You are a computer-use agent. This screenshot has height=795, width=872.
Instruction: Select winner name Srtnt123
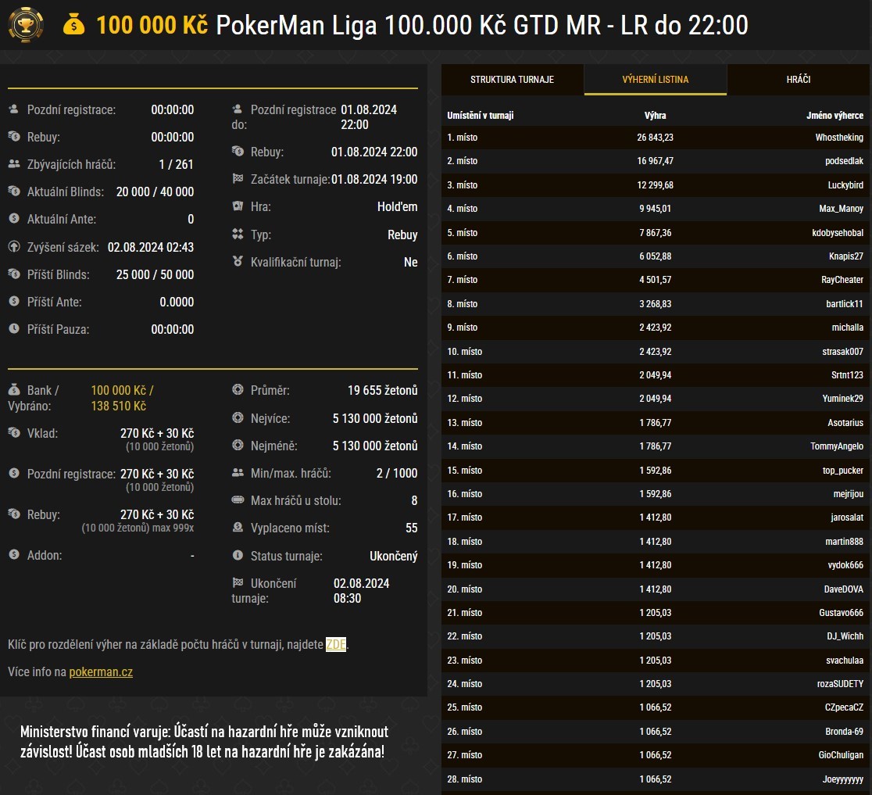tap(847, 375)
